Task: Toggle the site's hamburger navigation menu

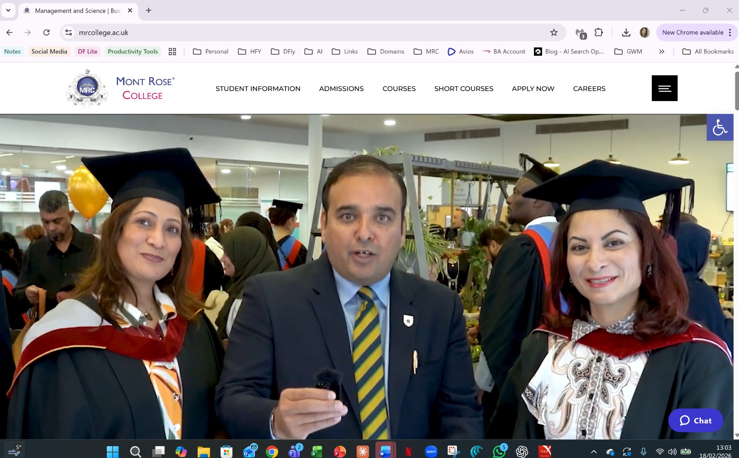Action: (x=664, y=88)
